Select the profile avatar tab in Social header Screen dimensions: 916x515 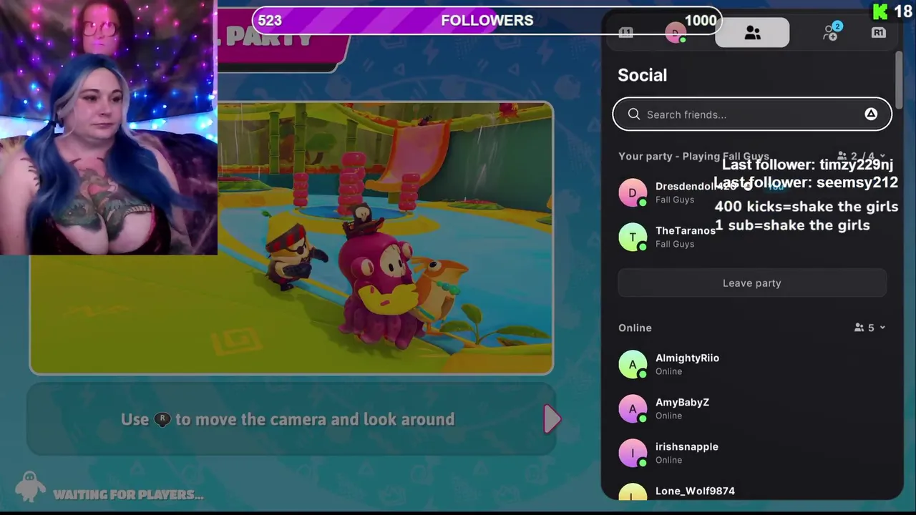click(675, 33)
